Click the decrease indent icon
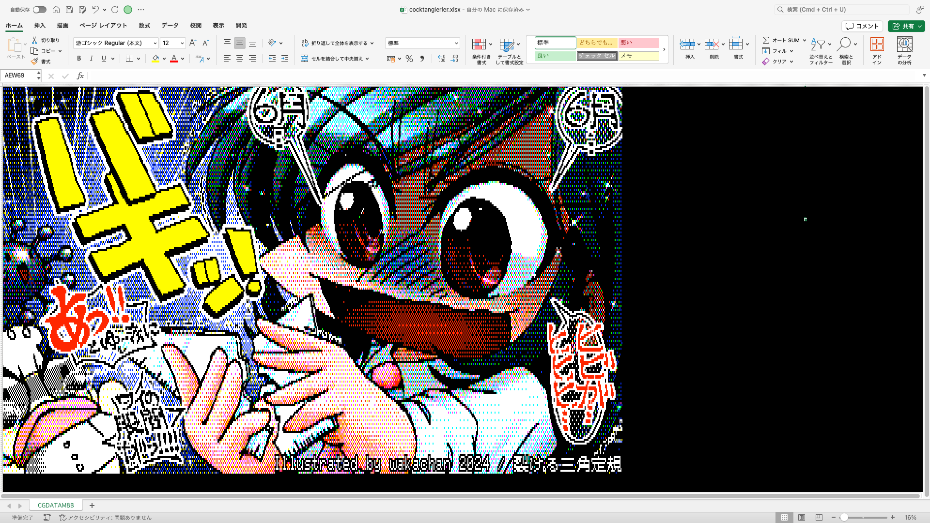This screenshot has height=523, width=930. [x=272, y=59]
